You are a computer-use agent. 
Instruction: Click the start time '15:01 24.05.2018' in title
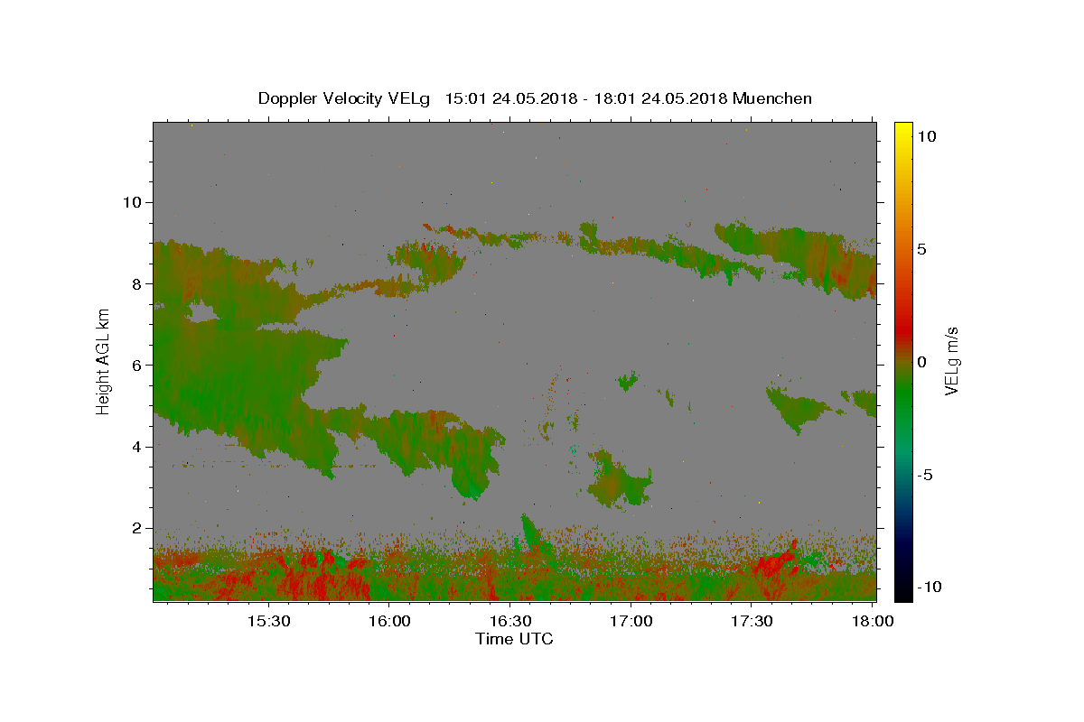(x=509, y=99)
